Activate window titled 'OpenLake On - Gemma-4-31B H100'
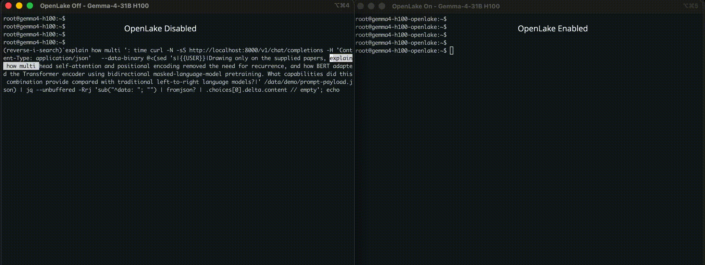The width and height of the screenshot is (705, 265). pyautogui.click(x=446, y=6)
